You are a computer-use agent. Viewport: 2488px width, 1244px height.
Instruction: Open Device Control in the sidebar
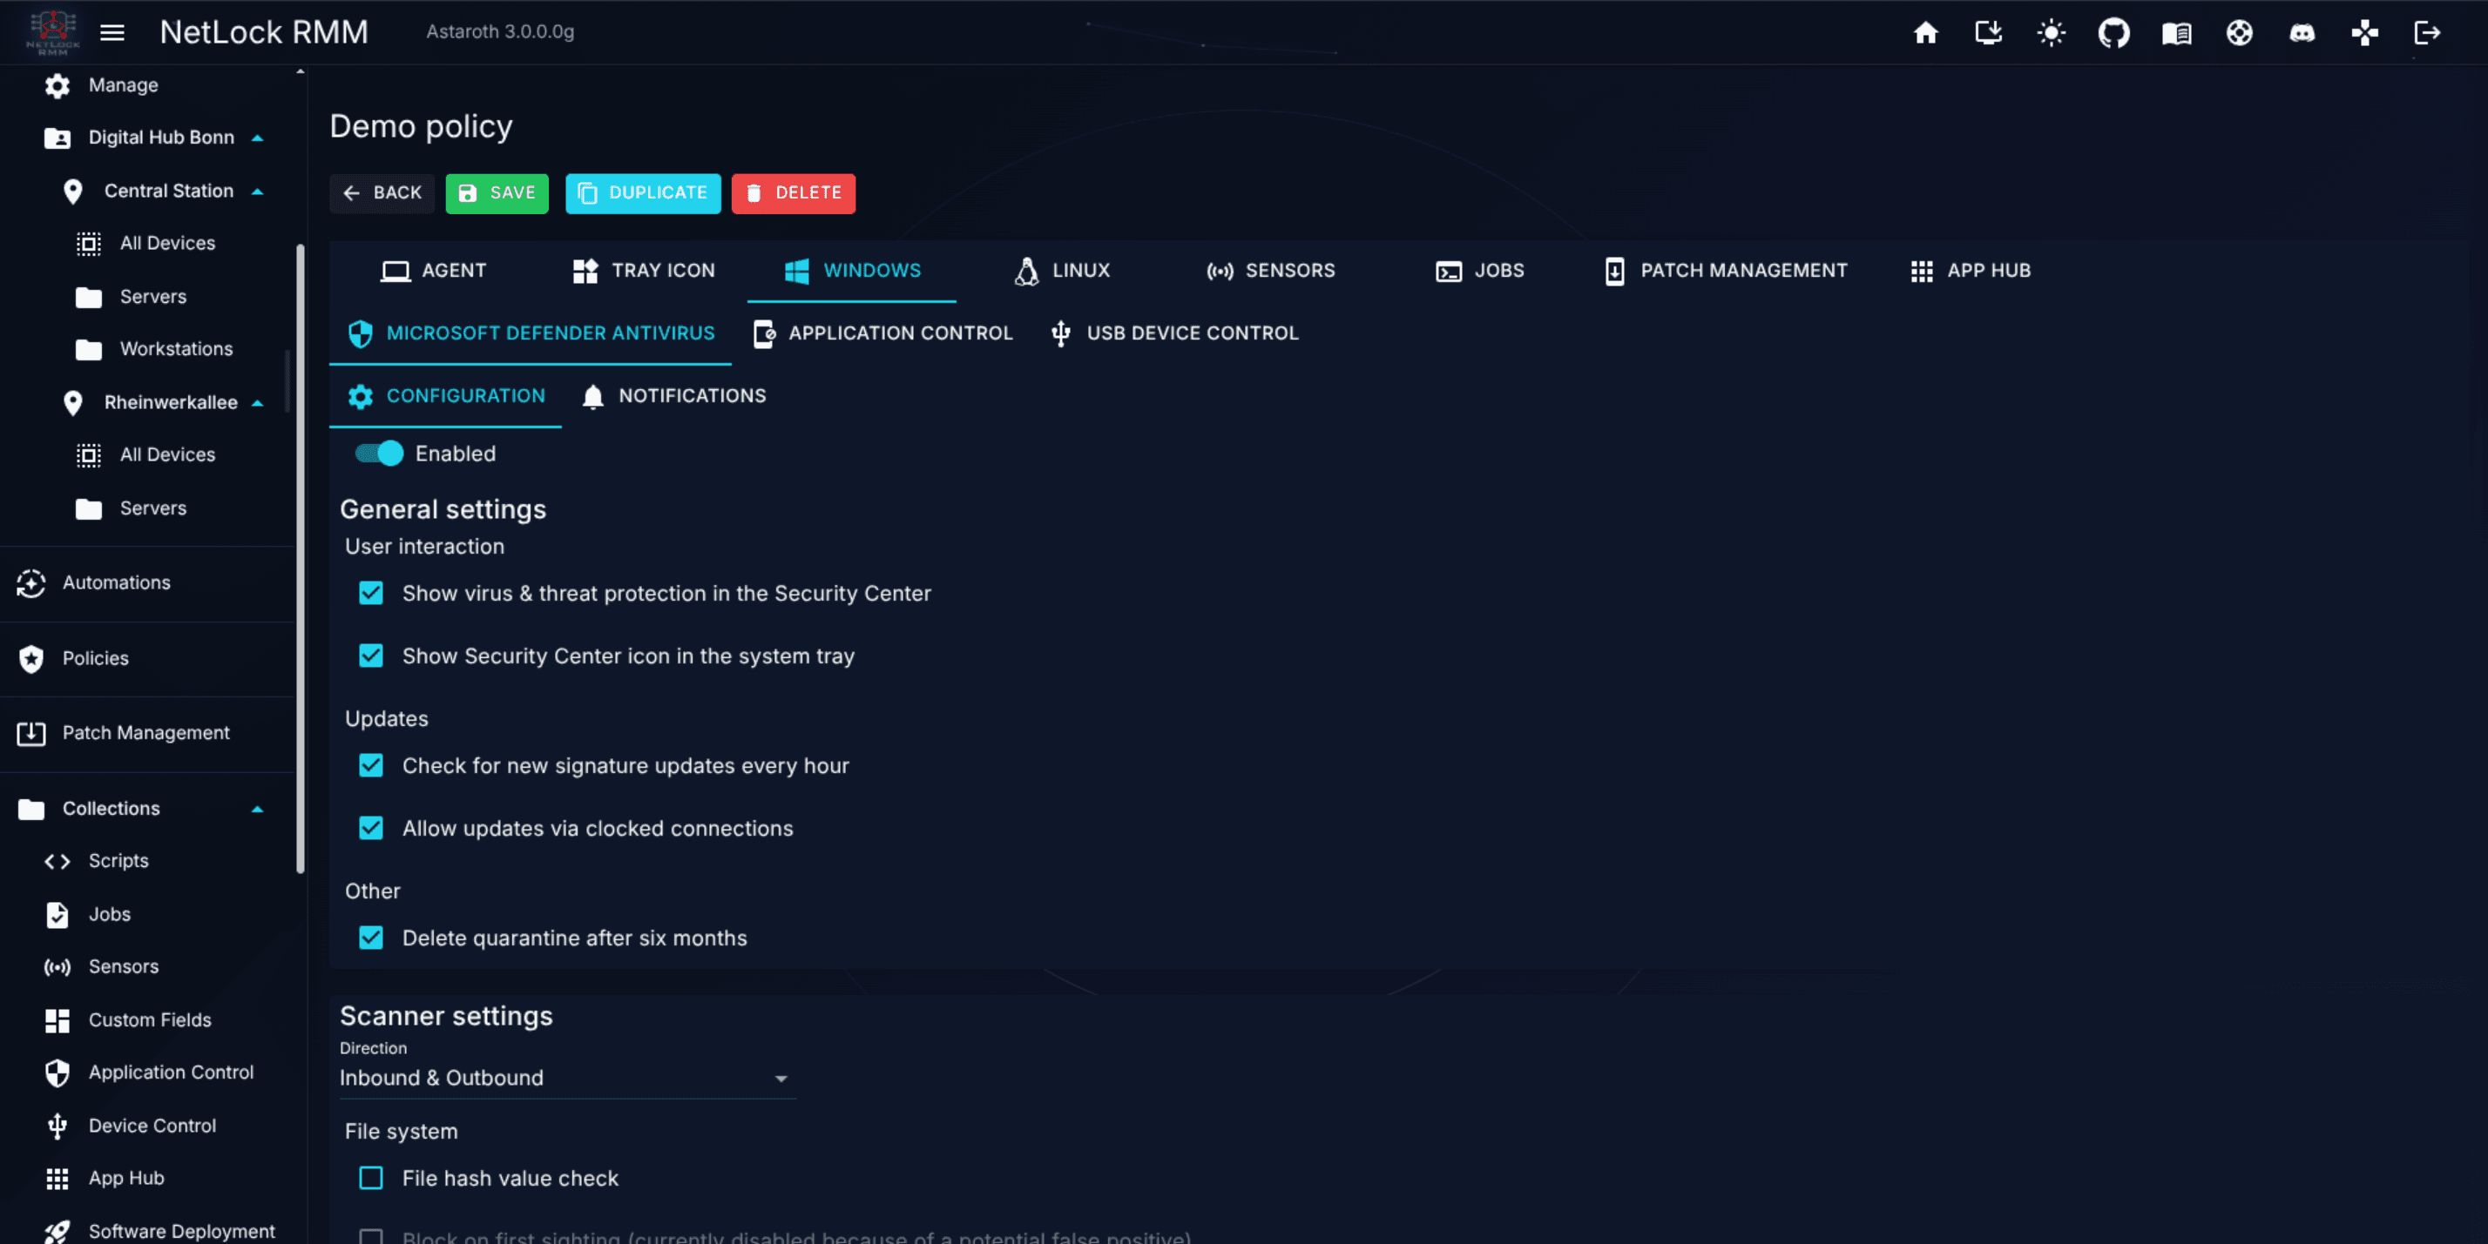[152, 1126]
